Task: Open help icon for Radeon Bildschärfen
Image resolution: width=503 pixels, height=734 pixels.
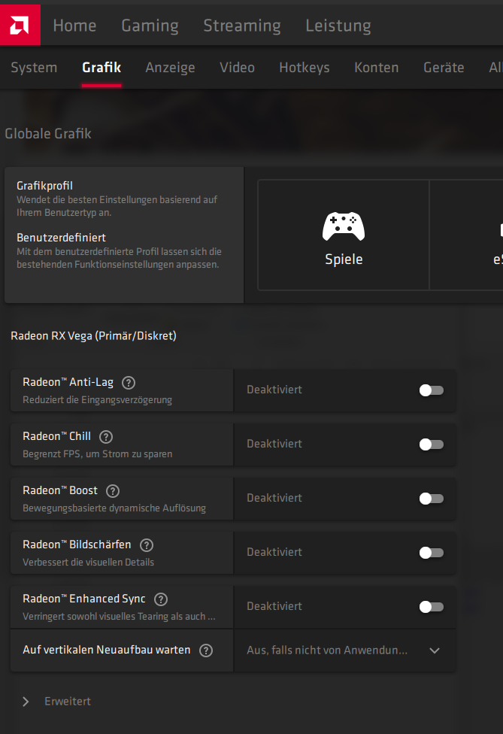Action: tap(147, 545)
